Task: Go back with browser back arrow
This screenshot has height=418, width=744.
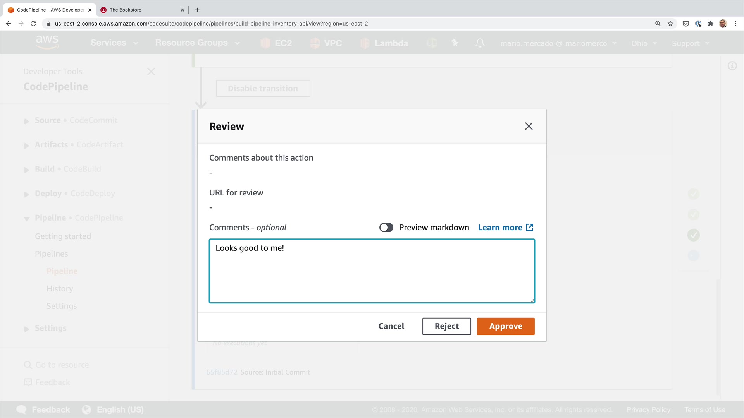Action: tap(9, 24)
